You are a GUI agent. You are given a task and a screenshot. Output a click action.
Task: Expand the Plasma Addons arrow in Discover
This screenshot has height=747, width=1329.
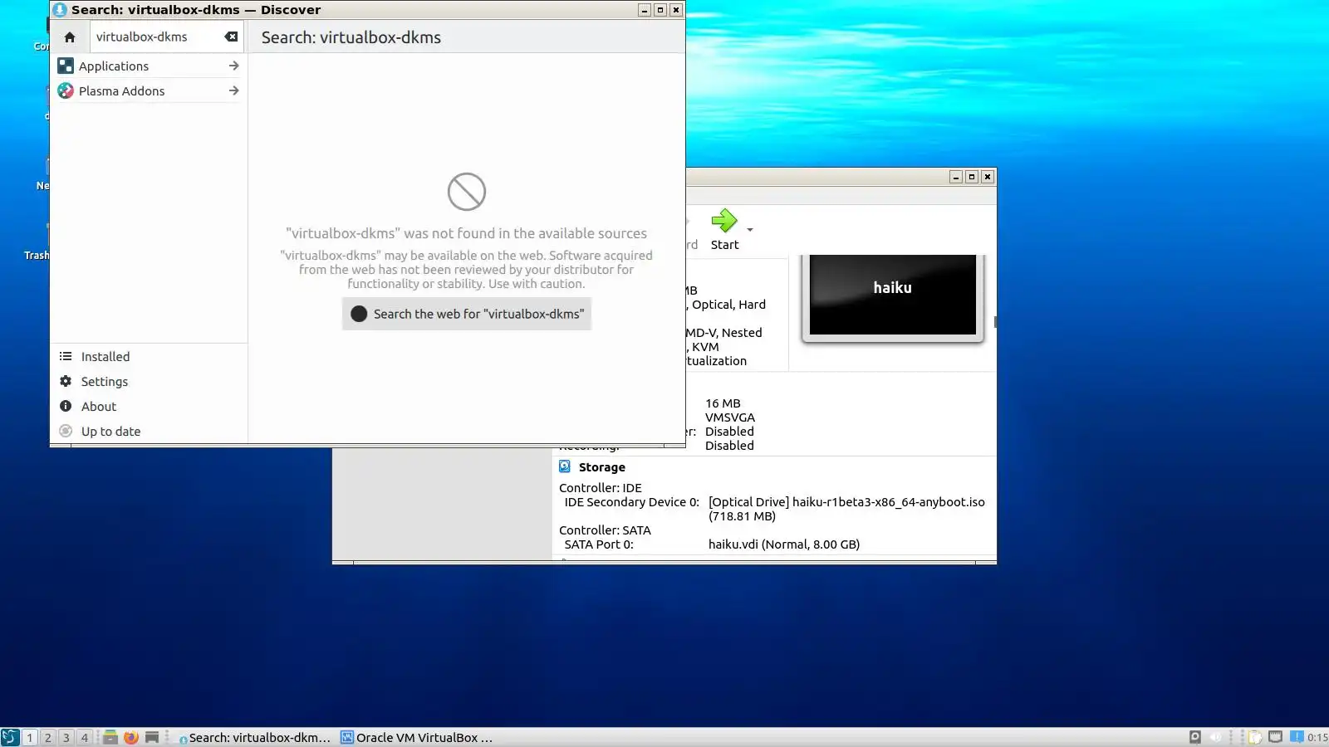233,90
